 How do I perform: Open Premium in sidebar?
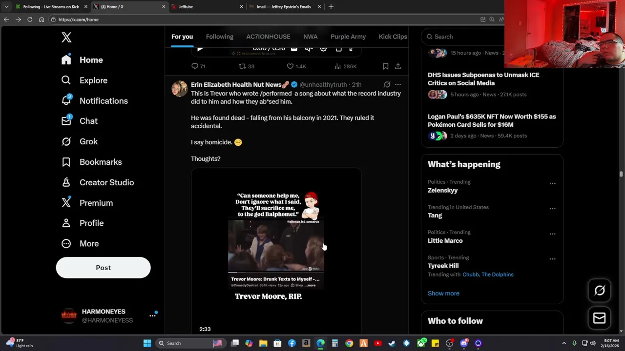[x=87, y=203]
